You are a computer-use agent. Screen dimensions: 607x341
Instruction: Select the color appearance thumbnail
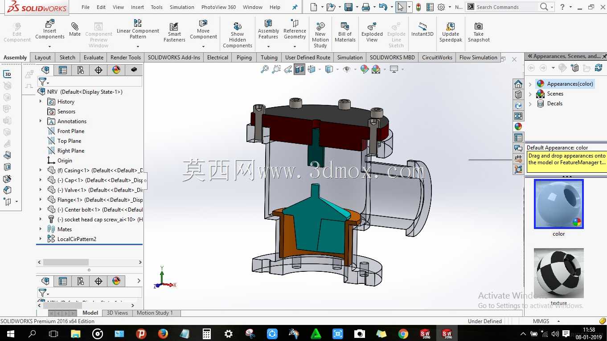click(x=558, y=204)
